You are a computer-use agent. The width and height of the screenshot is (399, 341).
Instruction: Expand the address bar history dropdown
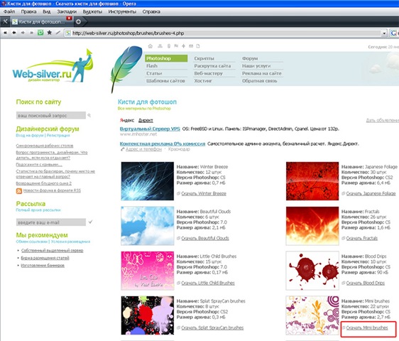pyautogui.click(x=384, y=33)
